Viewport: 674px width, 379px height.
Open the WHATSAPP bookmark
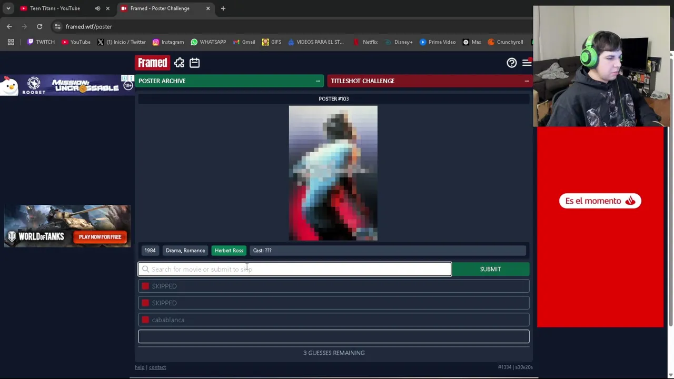(x=208, y=42)
